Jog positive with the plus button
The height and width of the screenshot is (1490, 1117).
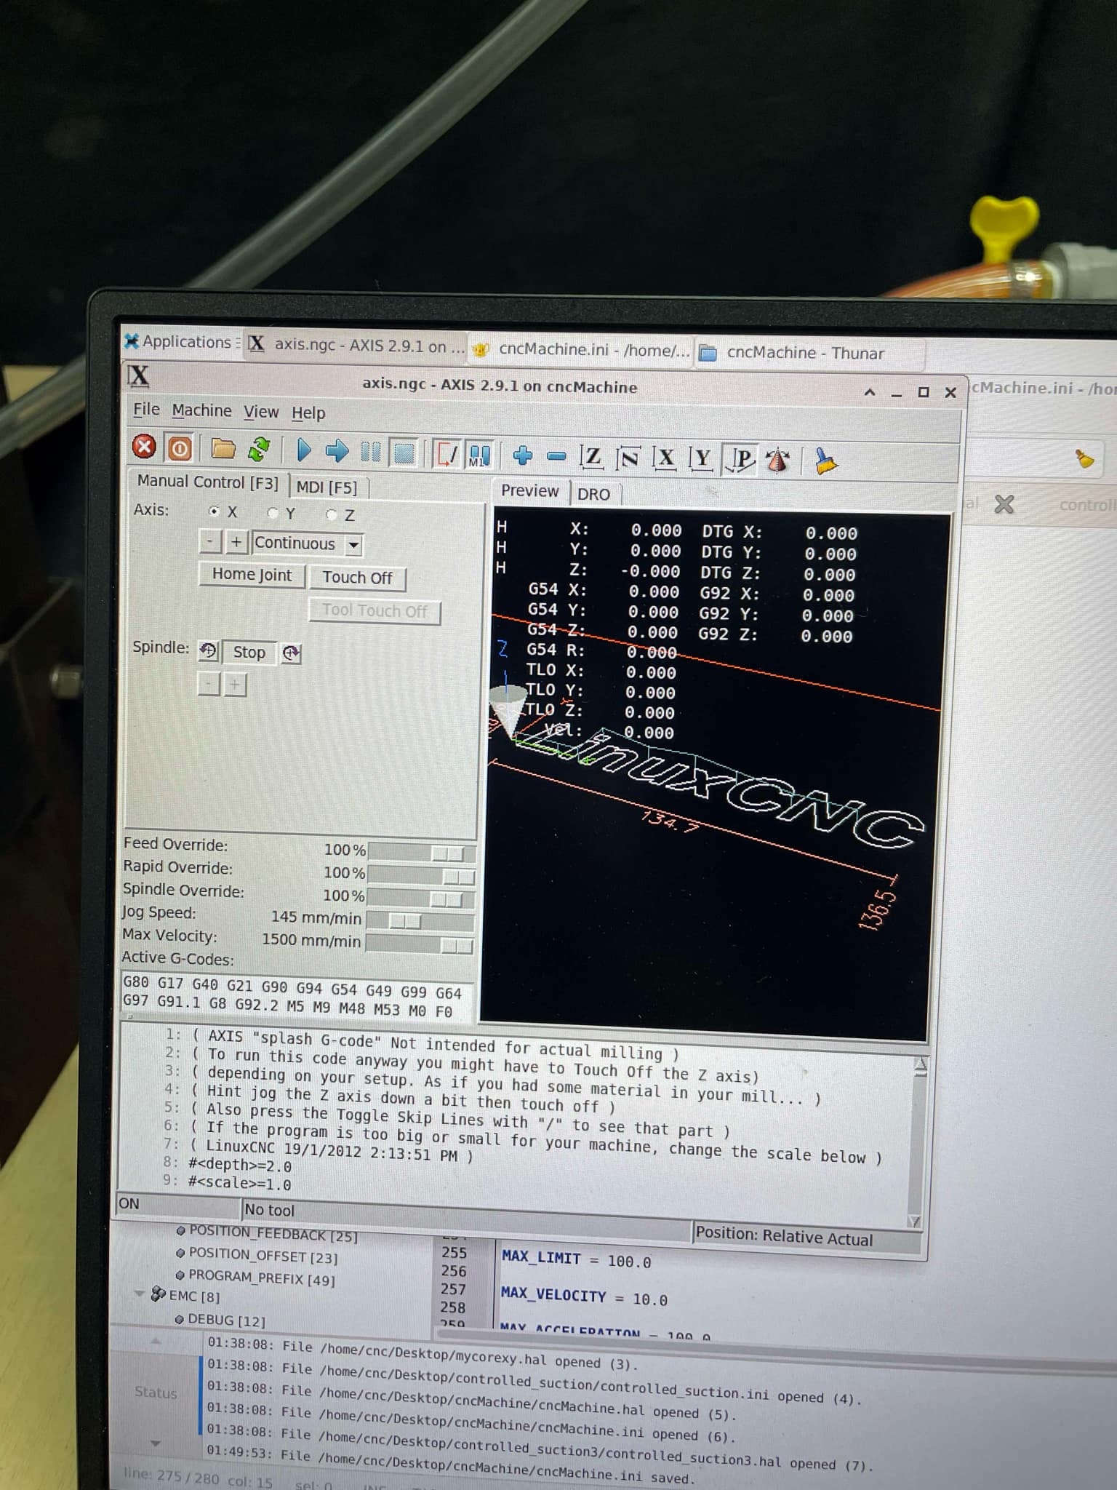coord(236,542)
